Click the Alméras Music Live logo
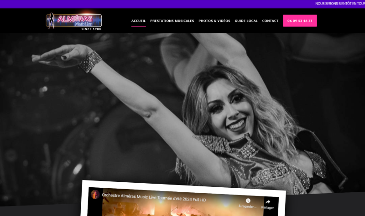Image resolution: width=365 pixels, height=216 pixels. tap(74, 21)
